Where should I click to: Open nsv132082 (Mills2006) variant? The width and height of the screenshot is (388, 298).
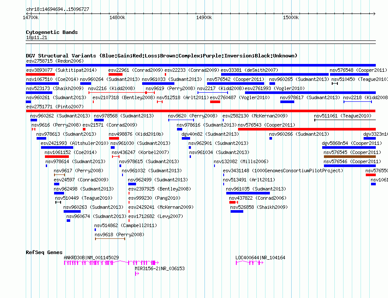tap(241, 161)
